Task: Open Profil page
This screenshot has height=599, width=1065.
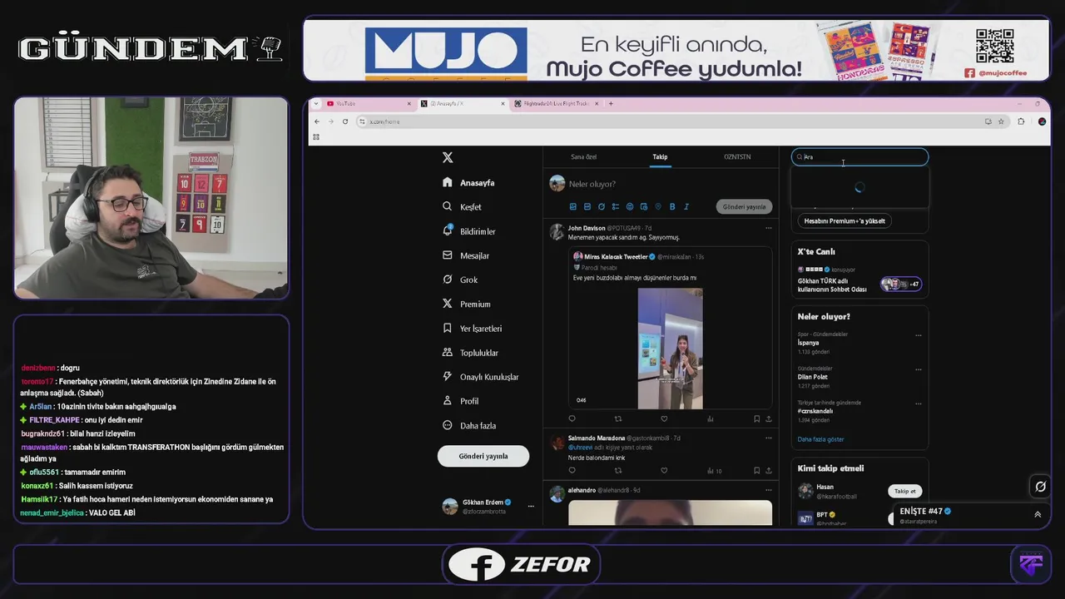Action: (x=461, y=401)
